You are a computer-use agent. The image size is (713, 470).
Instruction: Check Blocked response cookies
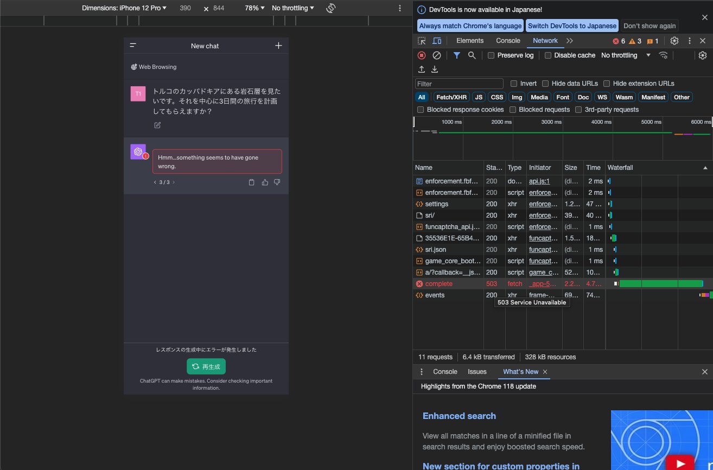click(421, 110)
